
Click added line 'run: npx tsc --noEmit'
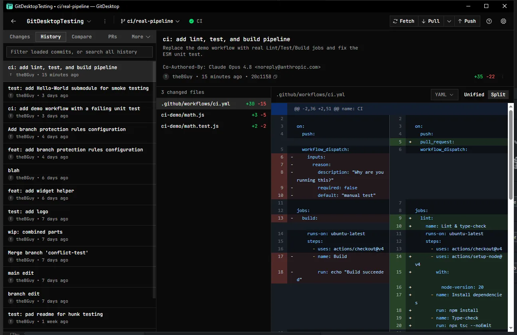(449, 325)
